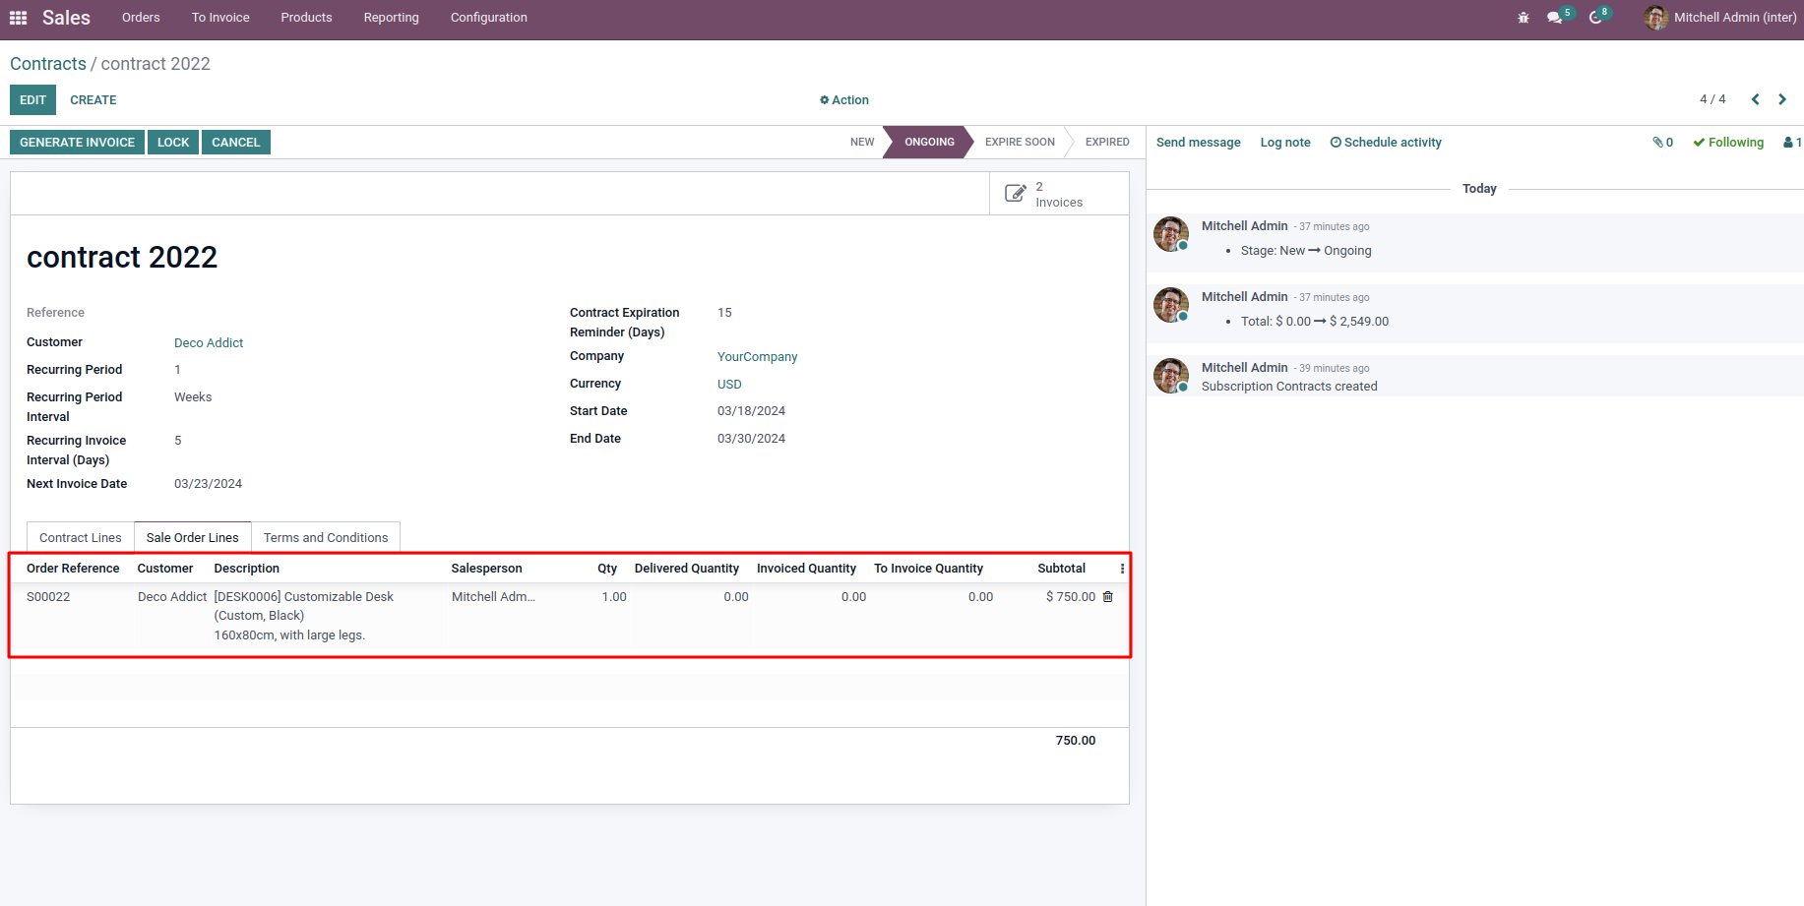Open the Action dropdown

coord(844,100)
